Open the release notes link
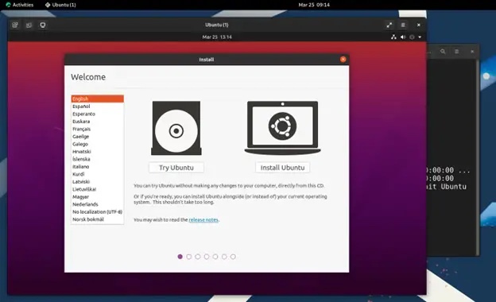Screen dimensions: 496x302 coord(203,220)
